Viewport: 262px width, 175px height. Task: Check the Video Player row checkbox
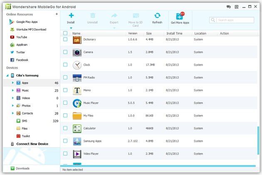[x=65, y=153]
